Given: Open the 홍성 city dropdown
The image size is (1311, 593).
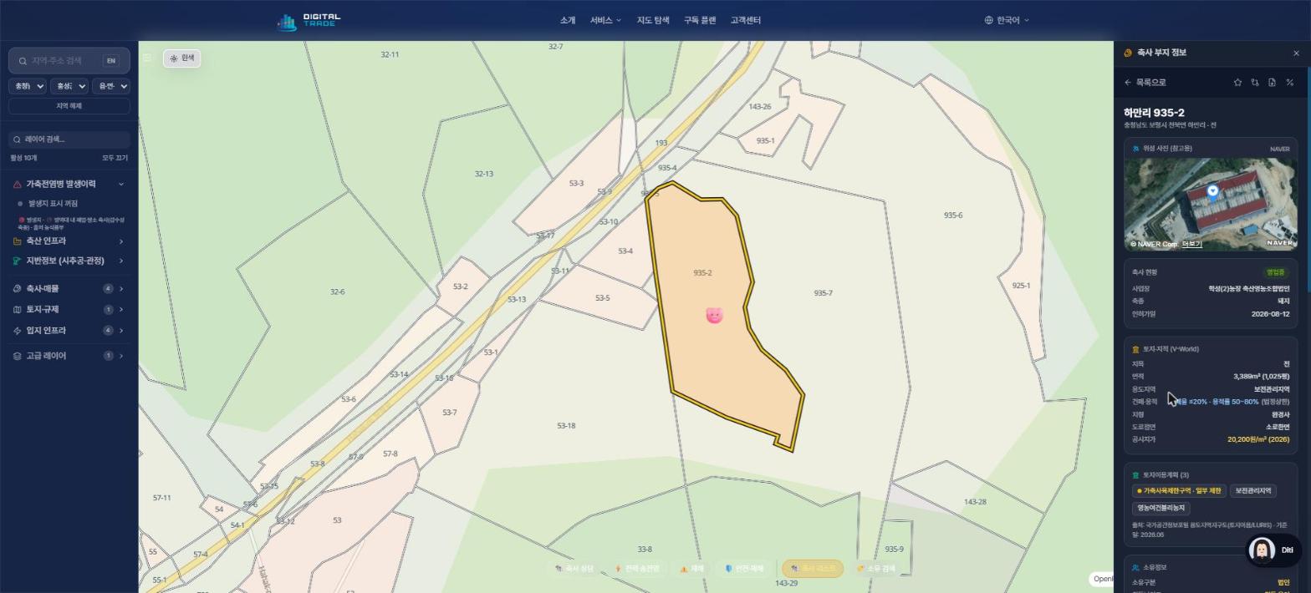Looking at the screenshot, I should coord(69,86).
